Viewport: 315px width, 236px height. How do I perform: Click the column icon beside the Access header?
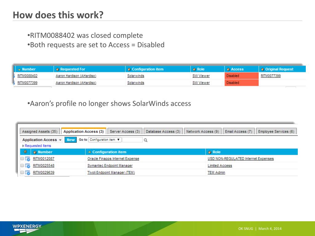point(228,69)
